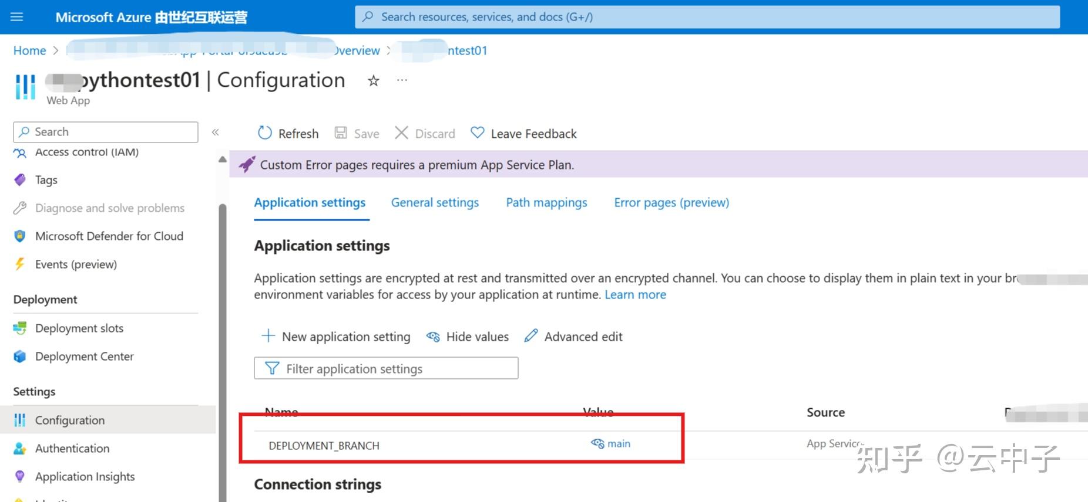Toggle visibility of the main value
Image resolution: width=1088 pixels, height=502 pixels.
pyautogui.click(x=597, y=443)
